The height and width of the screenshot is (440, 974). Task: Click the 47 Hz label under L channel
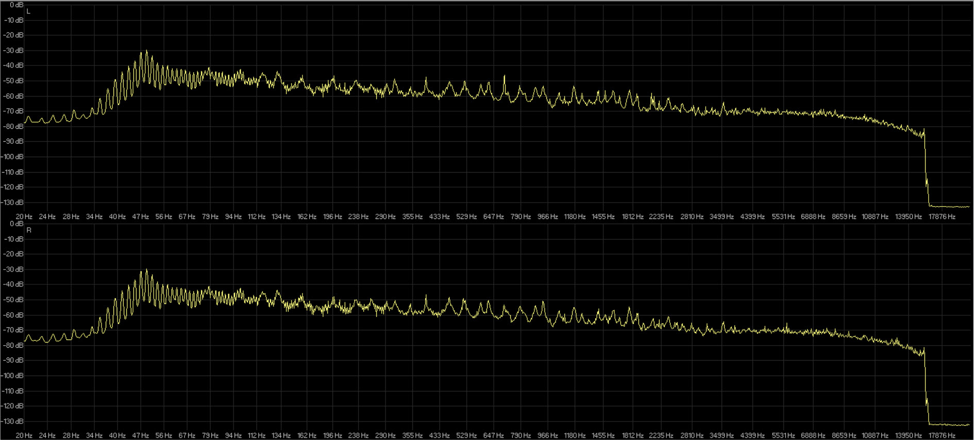click(140, 217)
